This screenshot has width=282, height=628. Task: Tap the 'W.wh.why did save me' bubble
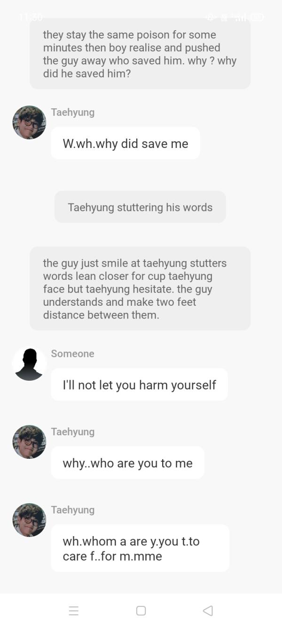tap(125, 143)
